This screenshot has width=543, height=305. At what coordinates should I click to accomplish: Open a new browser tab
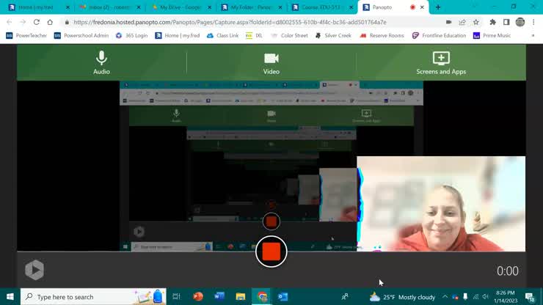point(438,7)
